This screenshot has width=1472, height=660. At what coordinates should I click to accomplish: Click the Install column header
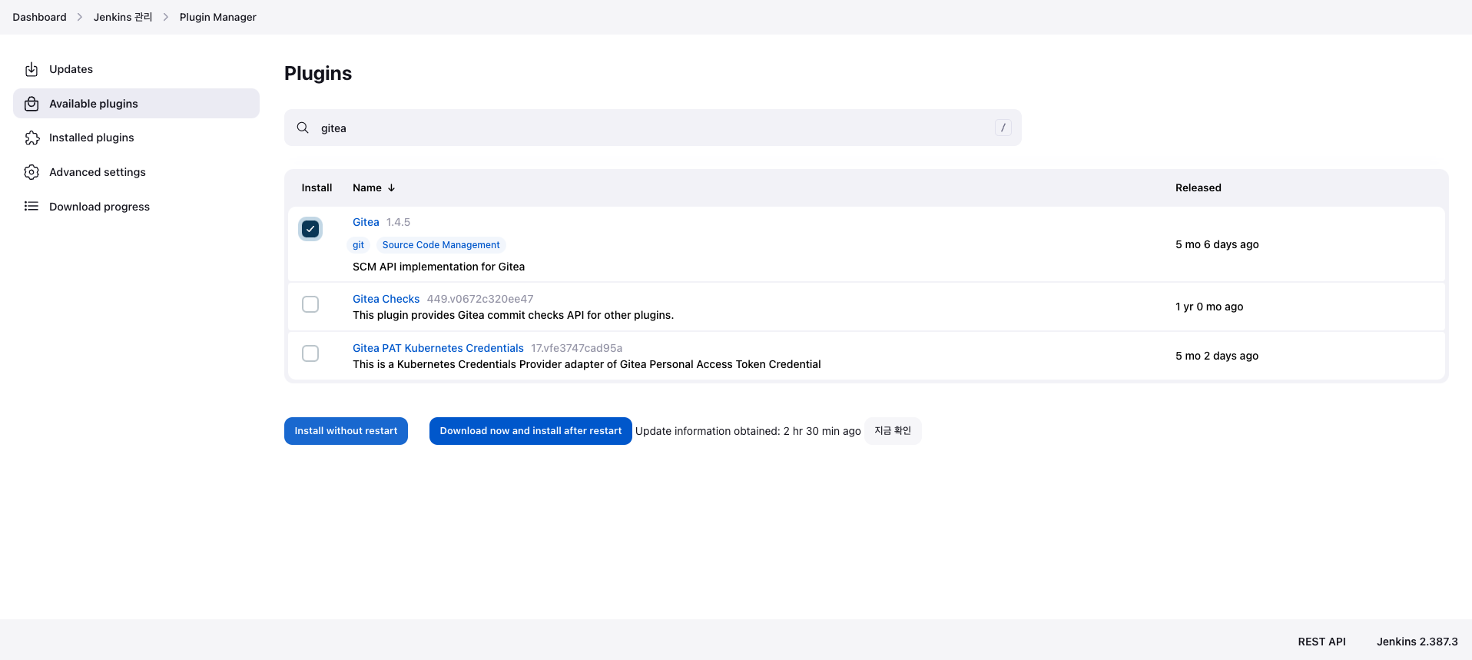pos(317,187)
